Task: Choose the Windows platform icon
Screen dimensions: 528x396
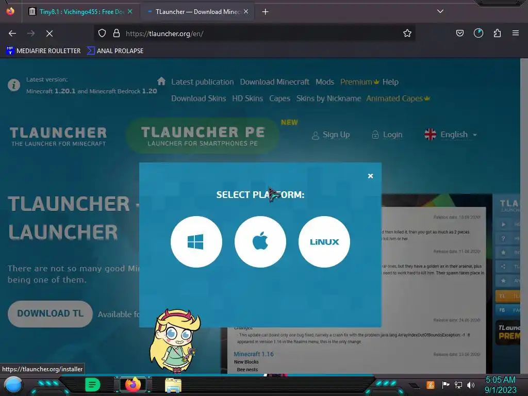Action: pos(196,242)
